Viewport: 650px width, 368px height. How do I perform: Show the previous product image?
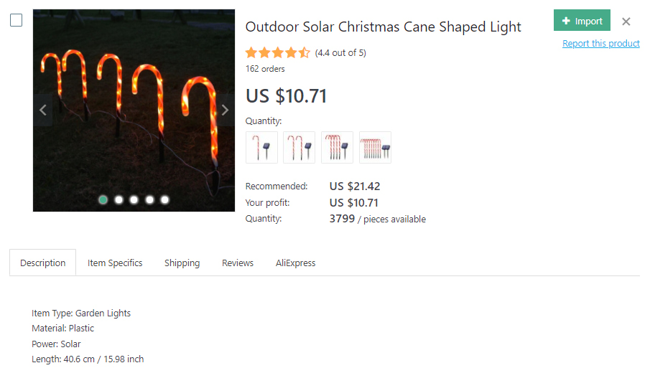point(43,110)
